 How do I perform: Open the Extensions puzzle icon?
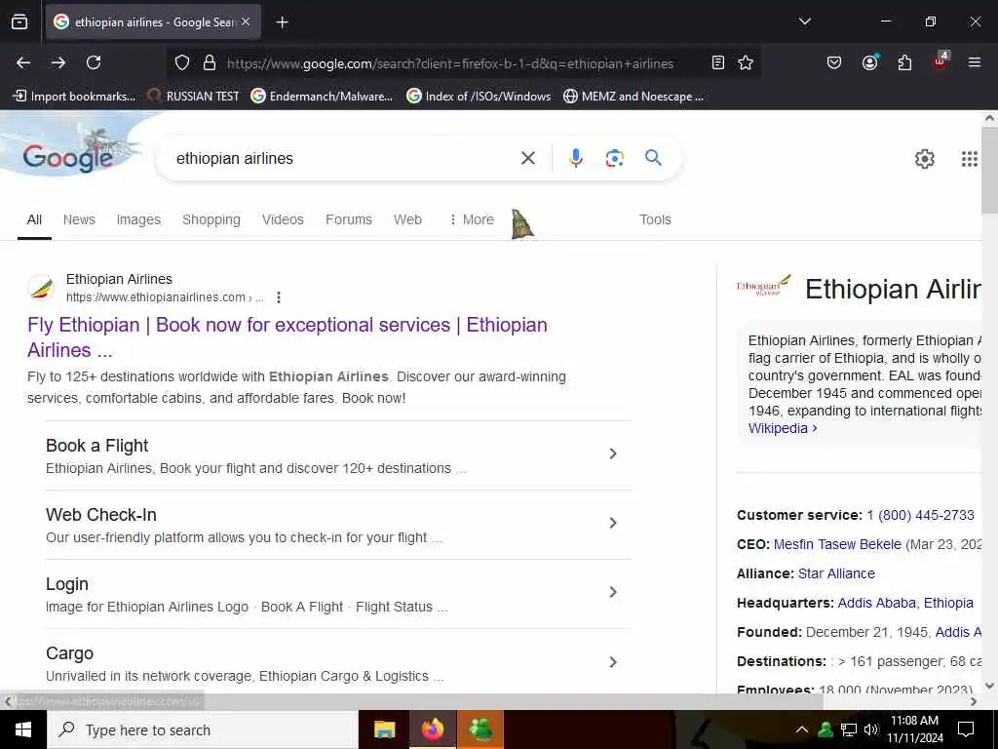point(904,62)
